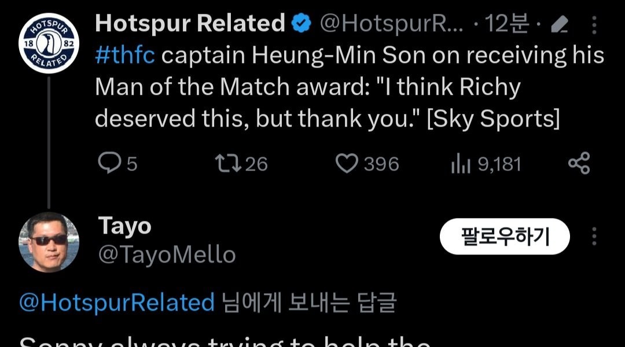The height and width of the screenshot is (347, 625).
Task: Open the @TayoMello handle
Action: (167, 255)
